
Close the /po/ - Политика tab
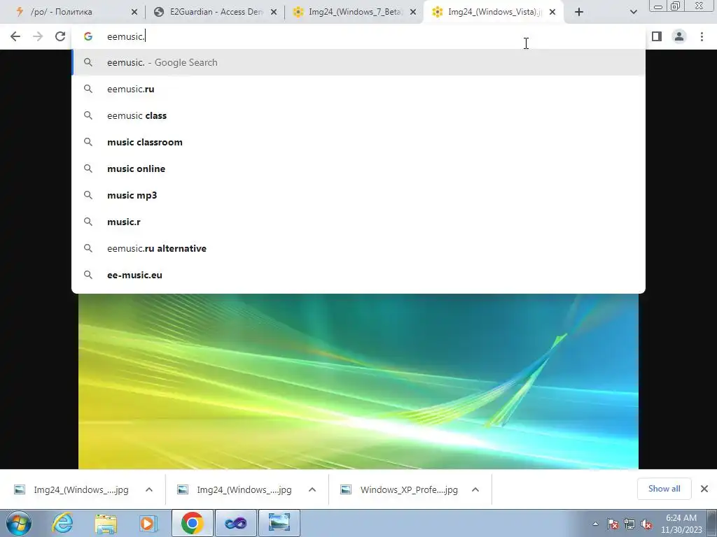[x=134, y=13]
